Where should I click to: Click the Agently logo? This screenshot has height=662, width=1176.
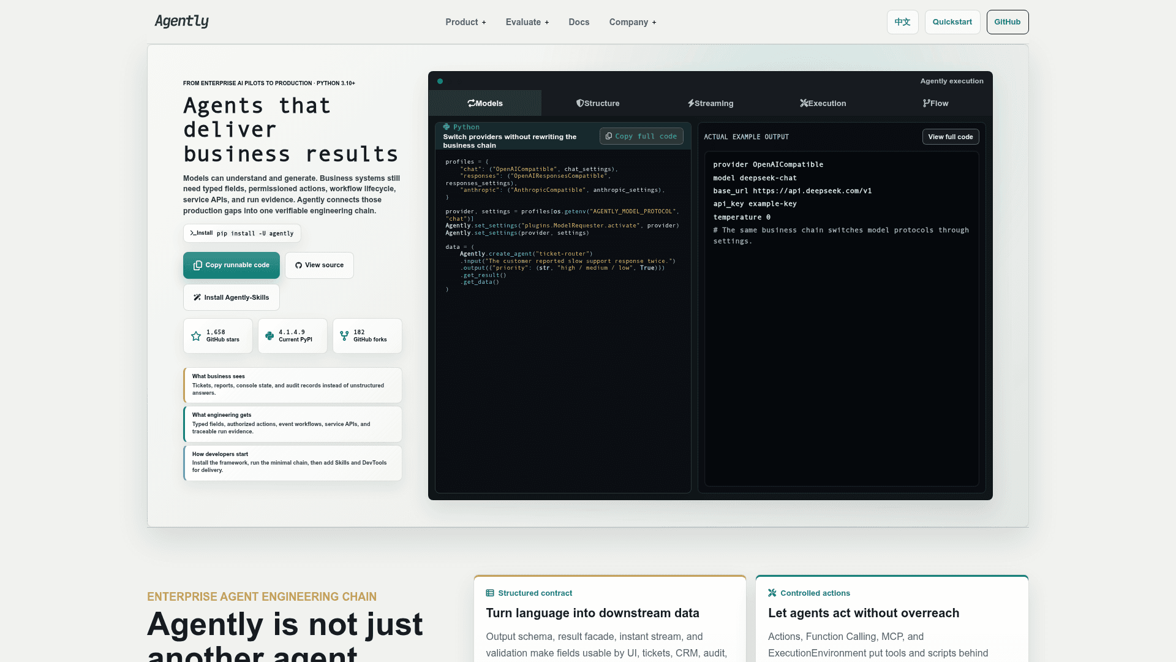(181, 21)
